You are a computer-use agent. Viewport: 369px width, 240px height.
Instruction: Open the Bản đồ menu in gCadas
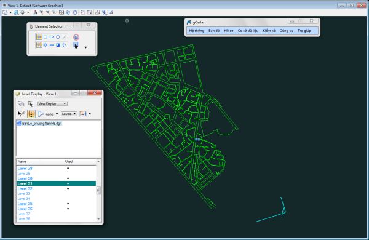(x=213, y=31)
